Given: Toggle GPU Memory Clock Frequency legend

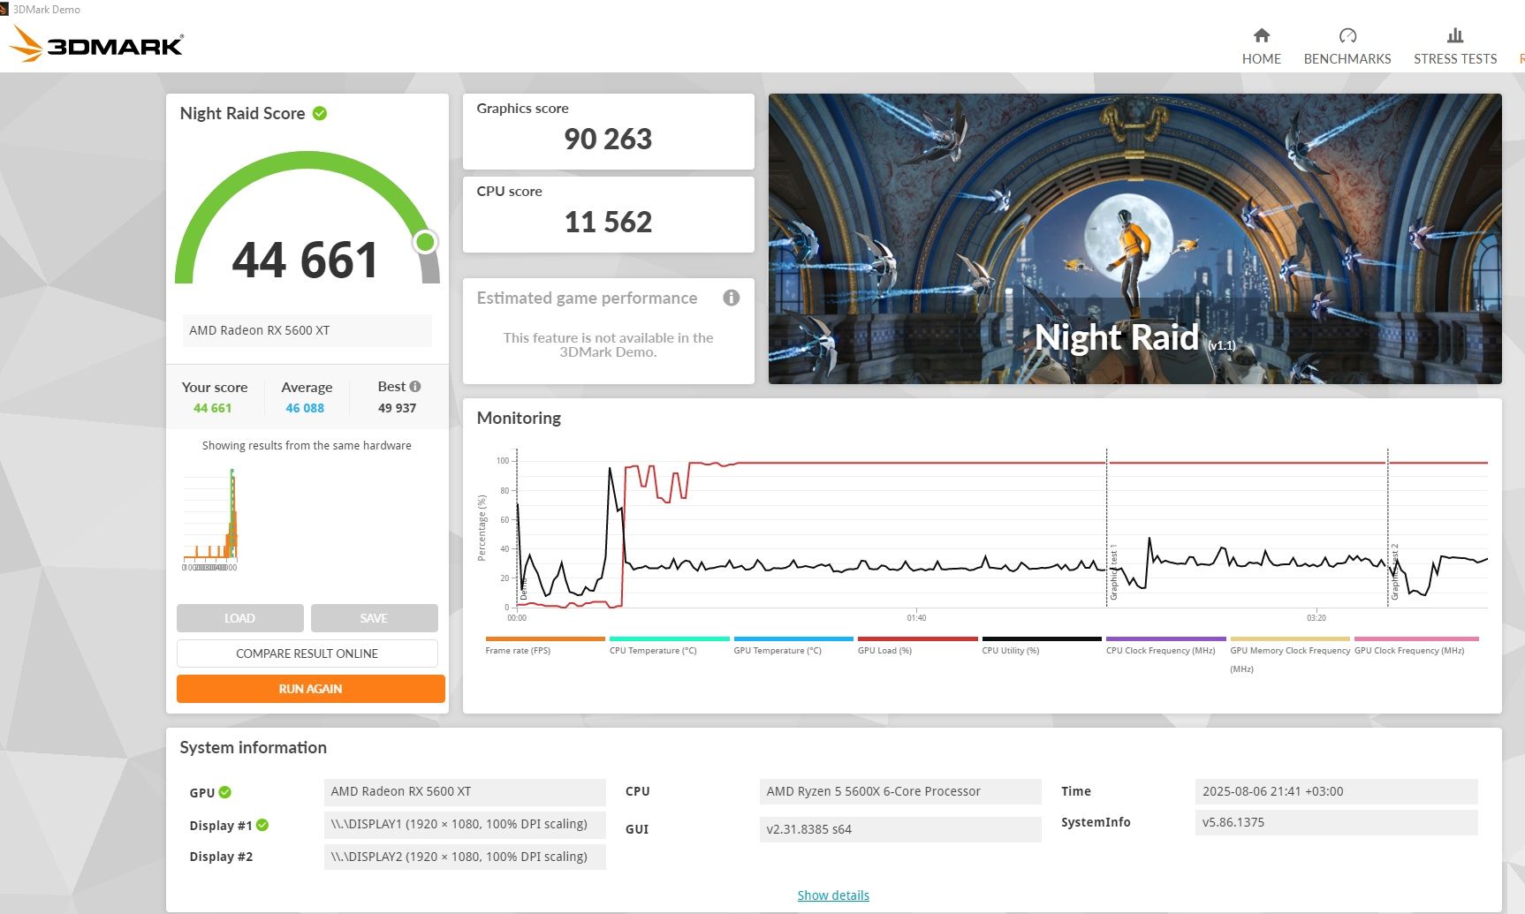Looking at the screenshot, I should coord(1290,654).
